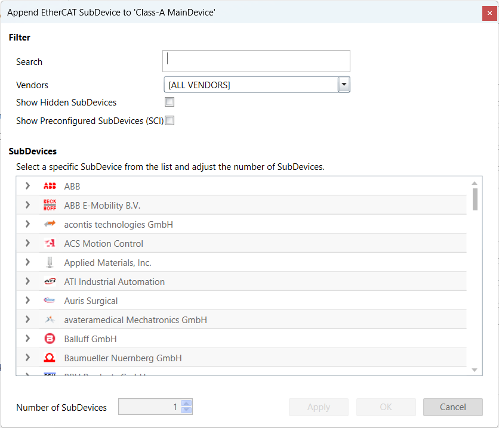Click the ATI Industrial Automation logo icon
This screenshot has height=428, width=499.
(x=50, y=282)
